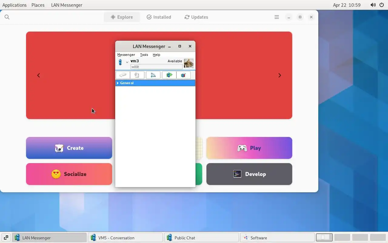This screenshot has height=243, width=388.
Task: Click the cat avatar picture
Action: [x=189, y=63]
